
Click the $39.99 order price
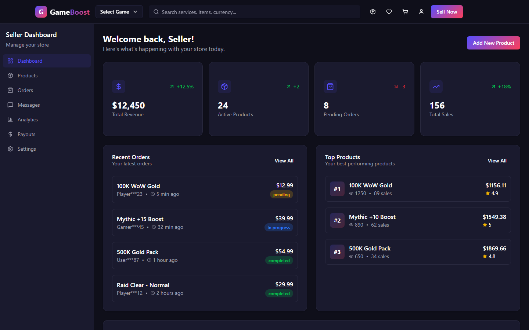284,219
